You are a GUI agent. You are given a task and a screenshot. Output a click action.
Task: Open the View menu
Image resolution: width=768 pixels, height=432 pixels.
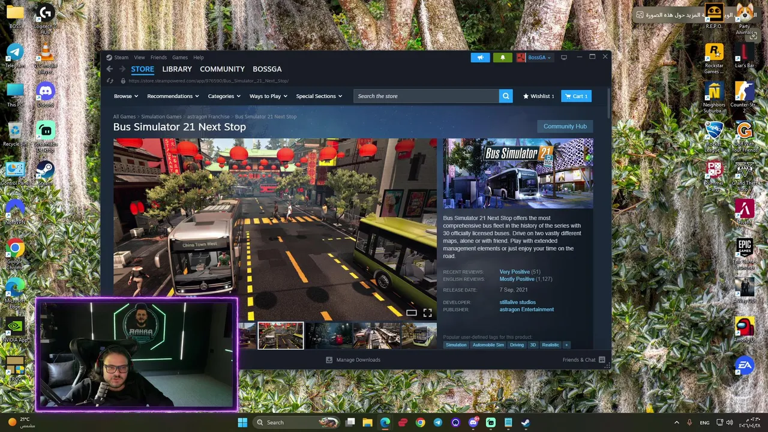pos(139,58)
